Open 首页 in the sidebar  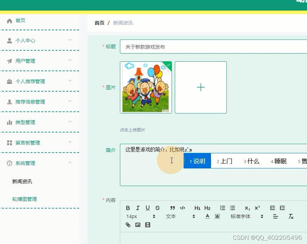click(20, 20)
